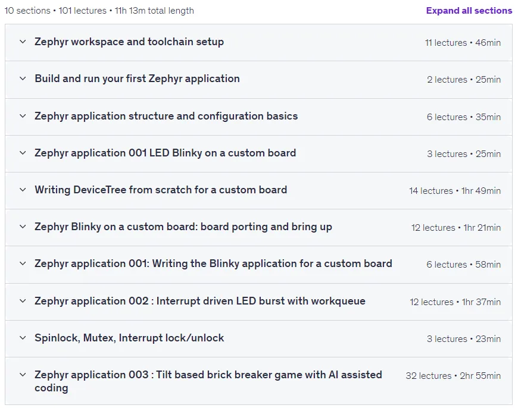Image resolution: width=515 pixels, height=408 pixels.
Task: Expand all sections of the course curriculum
Action: [x=469, y=11]
